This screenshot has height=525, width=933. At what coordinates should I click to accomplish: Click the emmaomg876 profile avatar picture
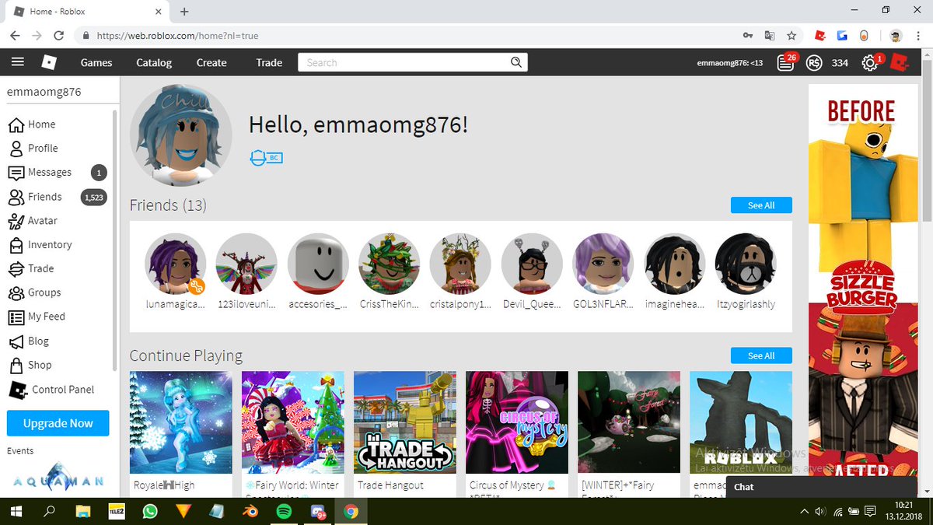tap(181, 135)
